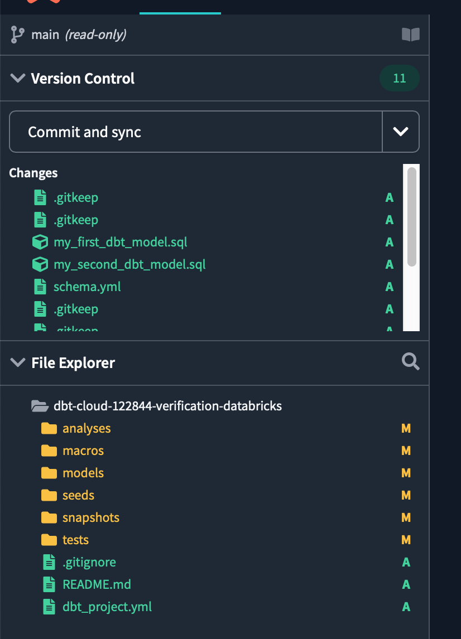Click the my_second_dbt_model.sql cube icon

click(x=40, y=264)
